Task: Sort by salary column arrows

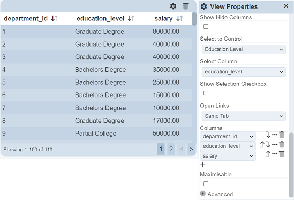Action: [x=179, y=18]
